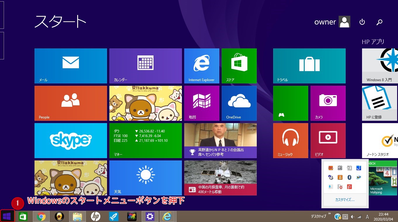
Task: Open the news tile about 中国の月探査車
Action: tap(220, 178)
